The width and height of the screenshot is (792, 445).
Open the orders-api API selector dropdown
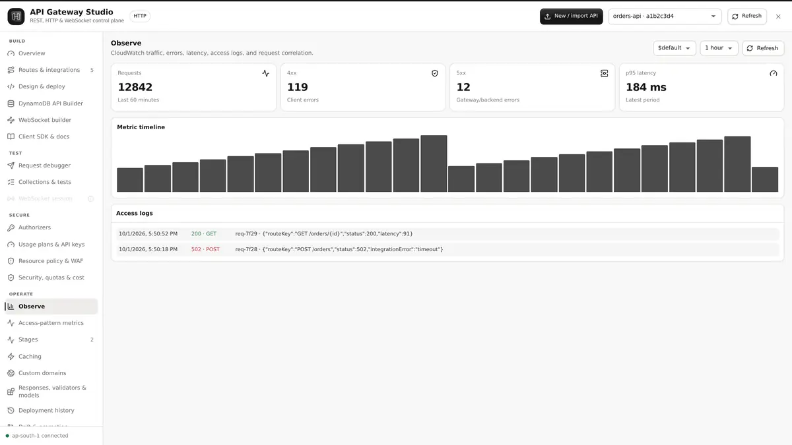click(665, 16)
